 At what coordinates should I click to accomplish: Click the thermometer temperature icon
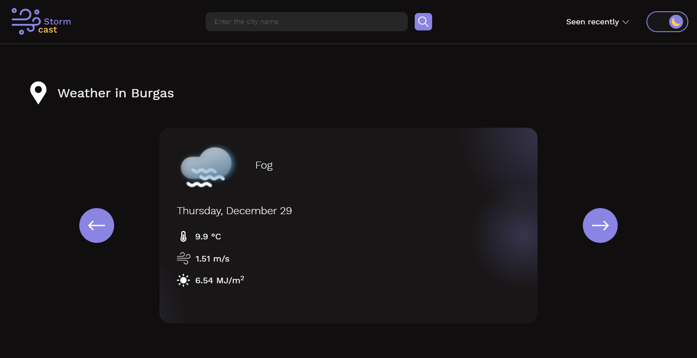click(183, 236)
